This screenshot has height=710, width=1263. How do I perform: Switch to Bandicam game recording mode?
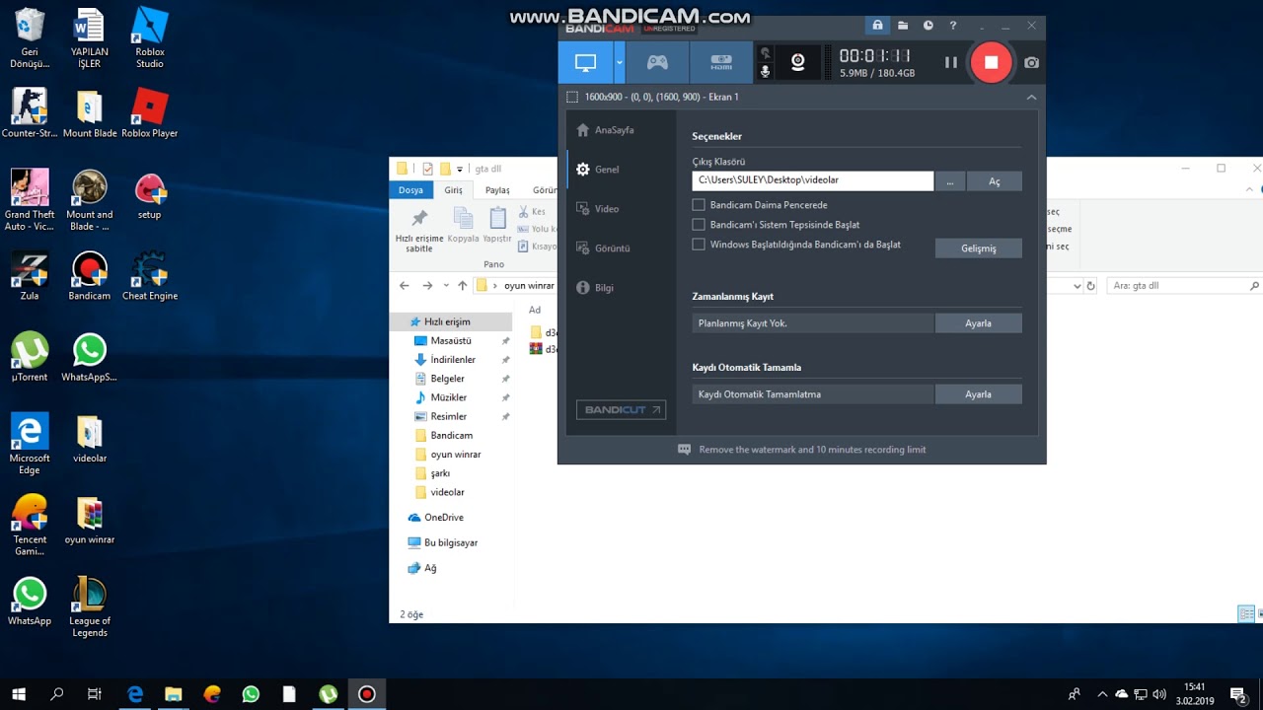(x=657, y=62)
